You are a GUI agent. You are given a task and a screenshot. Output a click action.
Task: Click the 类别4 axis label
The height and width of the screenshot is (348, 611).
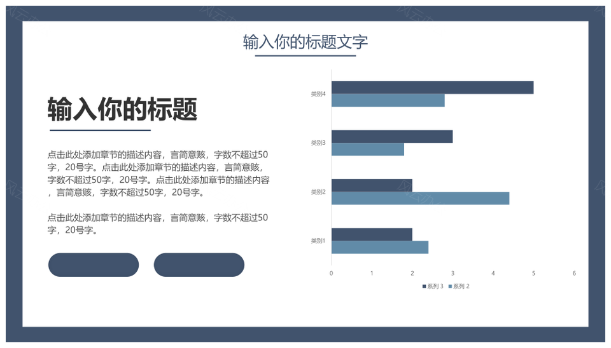[x=318, y=94]
